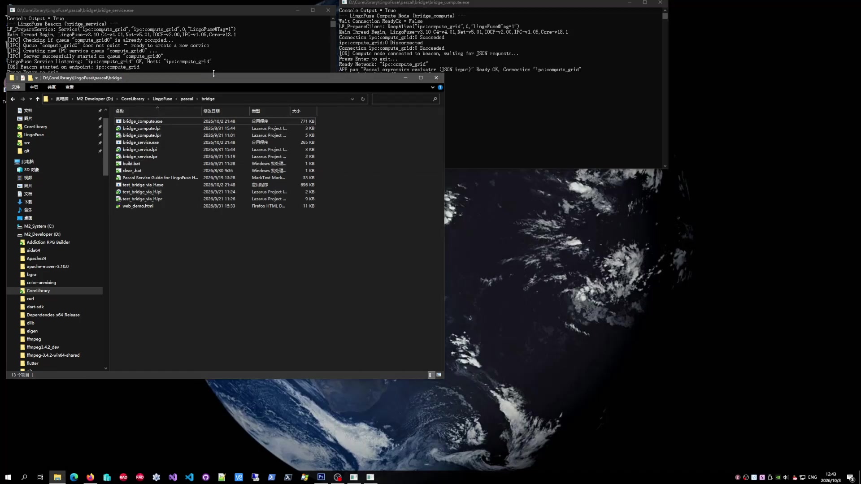Sort files by 修改日期 column header
The image size is (861, 484).
225,111
